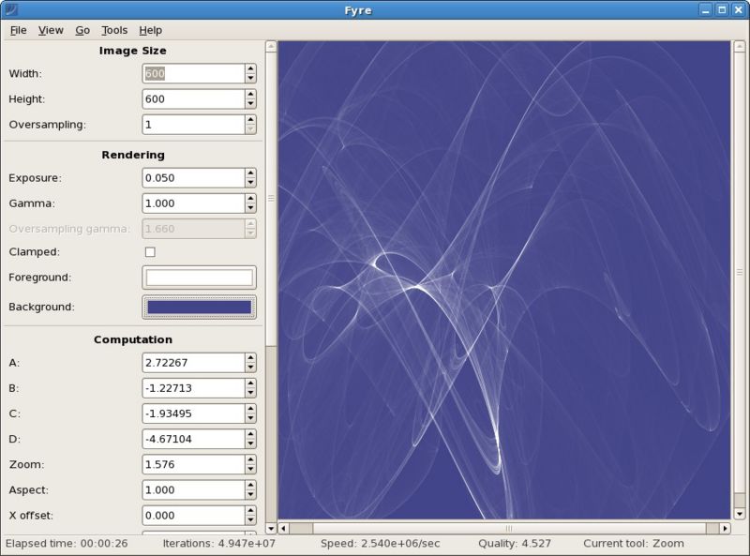Viewport: 750px width, 556px height.
Task: Open the Help menu
Action: coord(150,30)
